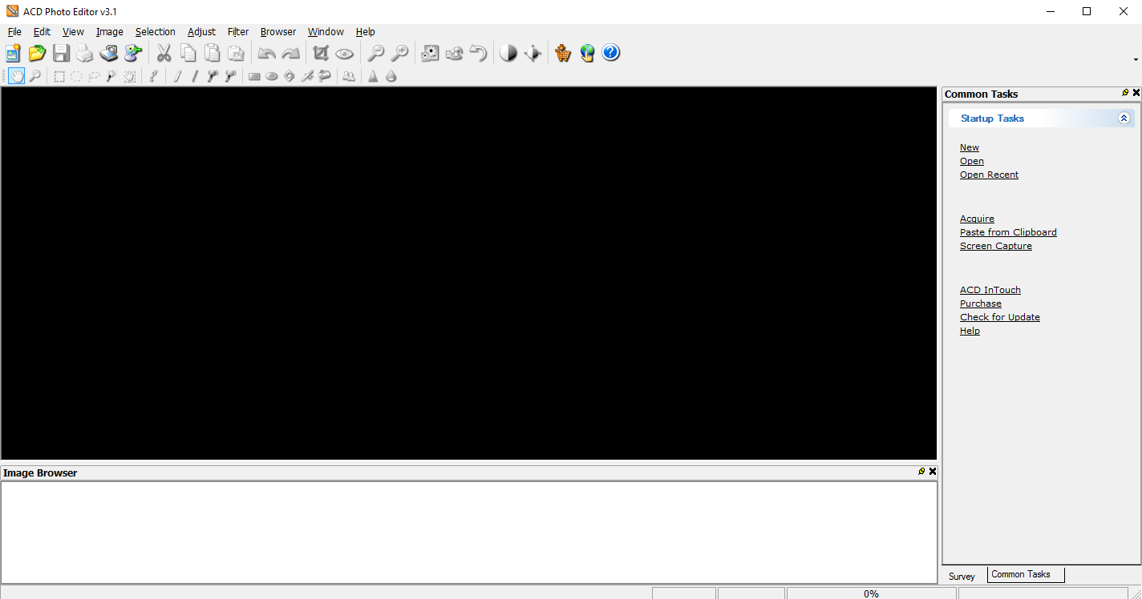The width and height of the screenshot is (1142, 599).
Task: Open the Edit menu
Action: [x=42, y=32]
